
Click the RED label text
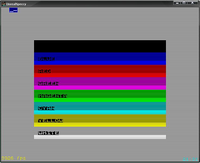click(x=44, y=71)
